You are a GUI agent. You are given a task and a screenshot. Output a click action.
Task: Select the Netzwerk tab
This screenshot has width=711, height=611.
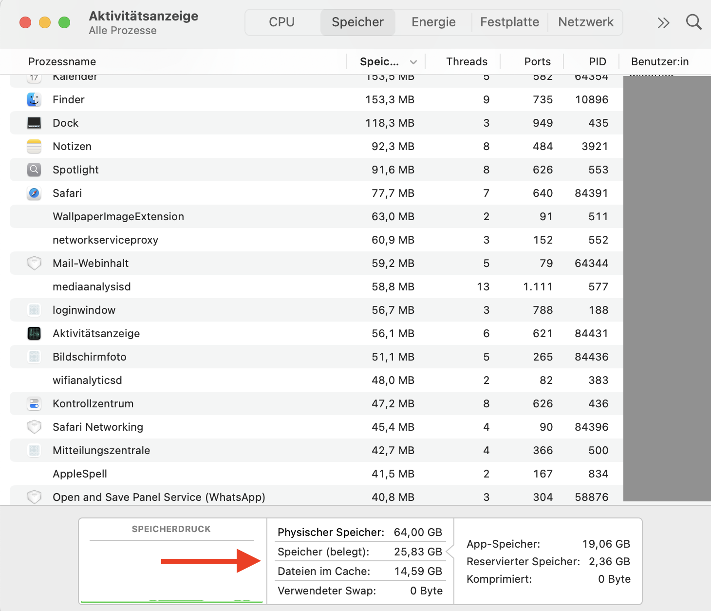[x=585, y=22]
